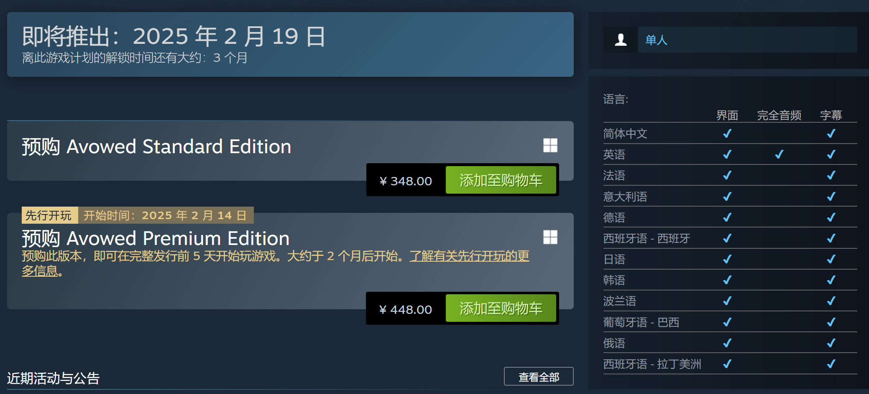
Task: Click 添加至购物车 for the ¥348 Standard Edition
Action: pyautogui.click(x=501, y=180)
